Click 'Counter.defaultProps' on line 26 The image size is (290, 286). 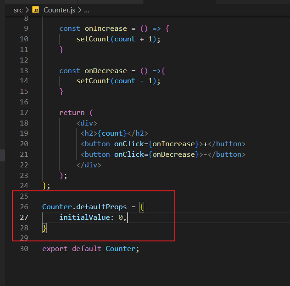[84, 207]
